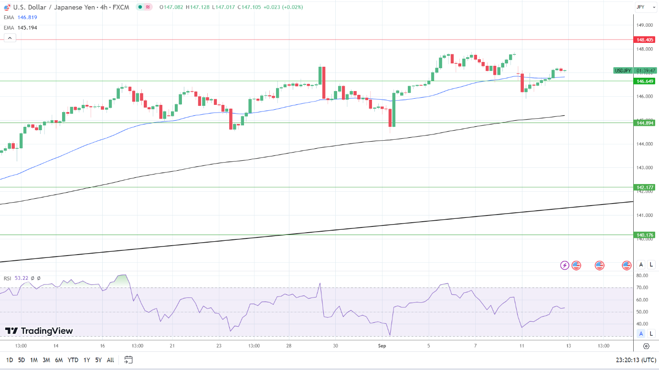This screenshot has width=659, height=370.
Task: Click the change value +0.023 (+0.02%)
Action: pos(283,7)
